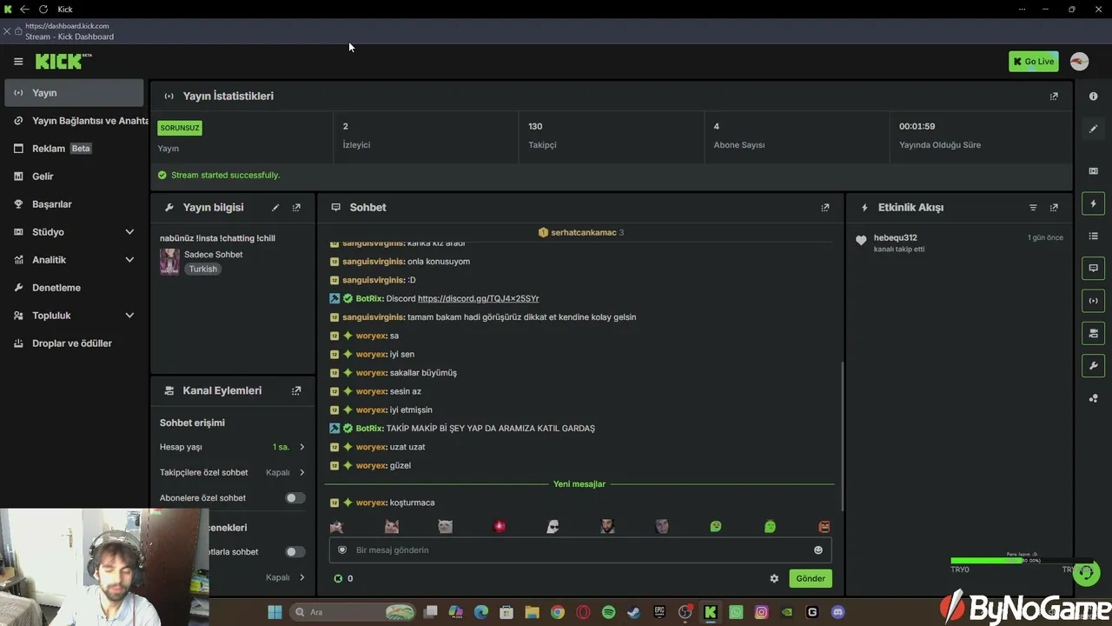This screenshot has height=626, width=1112.
Task: Open the last Kapalı option chevron
Action: pyautogui.click(x=302, y=577)
